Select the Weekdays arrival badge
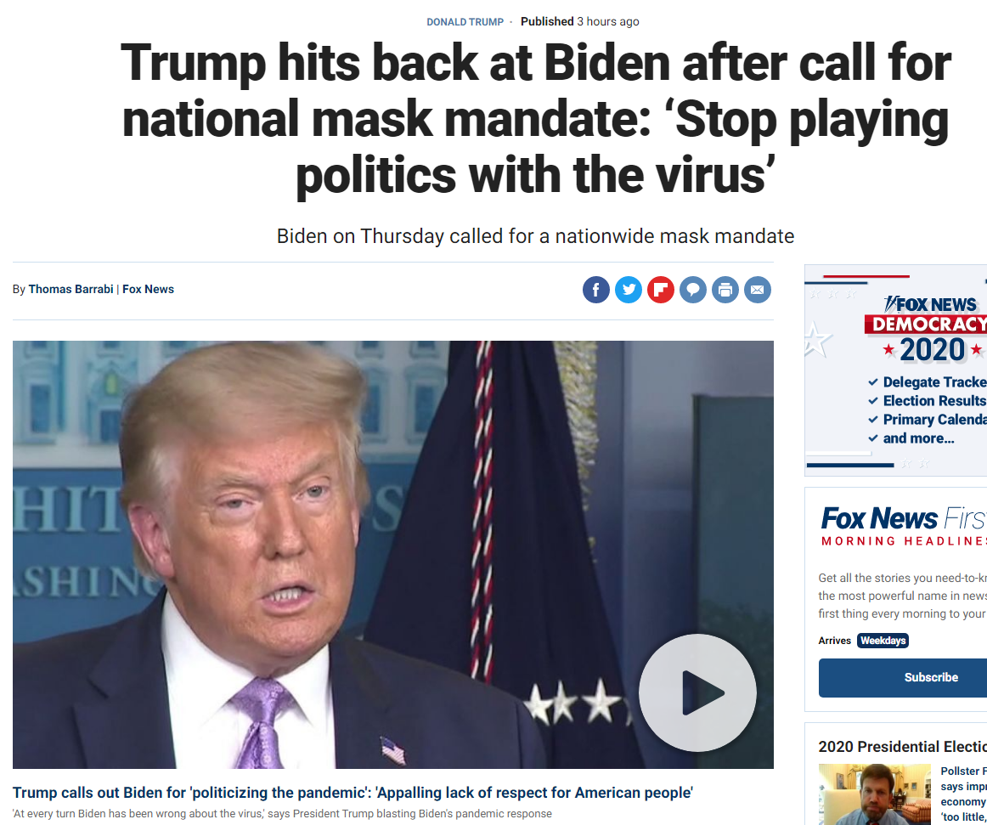Image resolution: width=987 pixels, height=825 pixels. 883,641
